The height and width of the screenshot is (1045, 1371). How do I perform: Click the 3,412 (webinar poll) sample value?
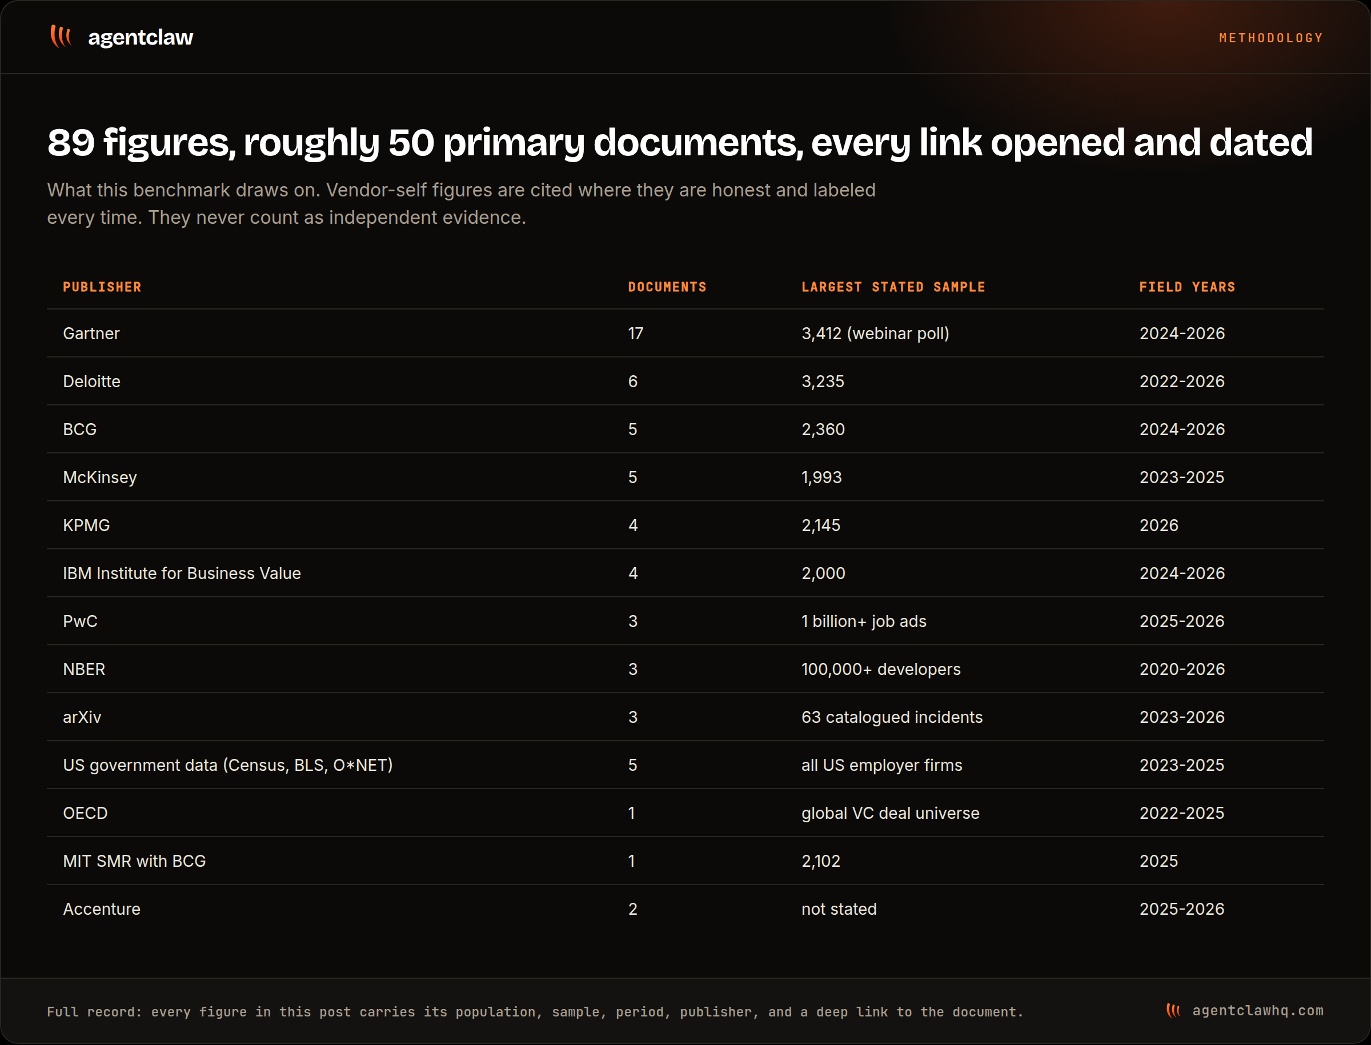pos(875,333)
